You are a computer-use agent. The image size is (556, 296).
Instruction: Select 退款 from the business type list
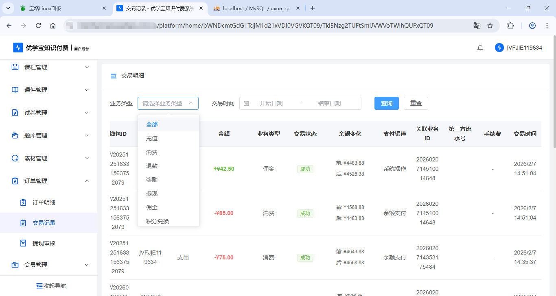[152, 165]
